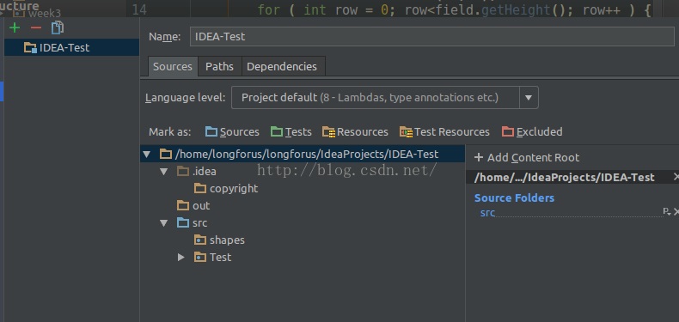Click the Language level arrow button
This screenshot has width=679, height=322.
[529, 97]
